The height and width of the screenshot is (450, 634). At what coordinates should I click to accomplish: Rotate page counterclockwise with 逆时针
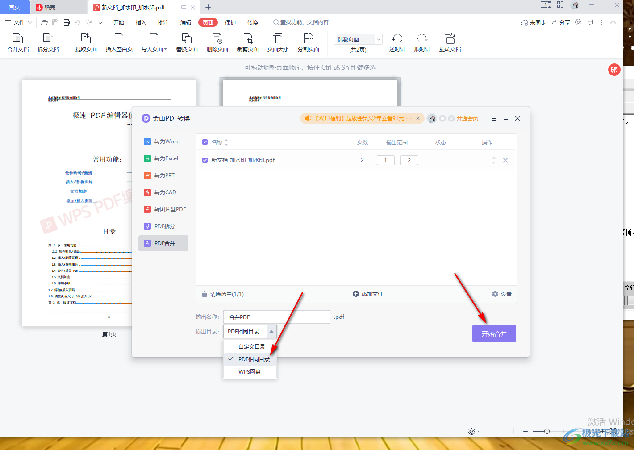pos(397,43)
